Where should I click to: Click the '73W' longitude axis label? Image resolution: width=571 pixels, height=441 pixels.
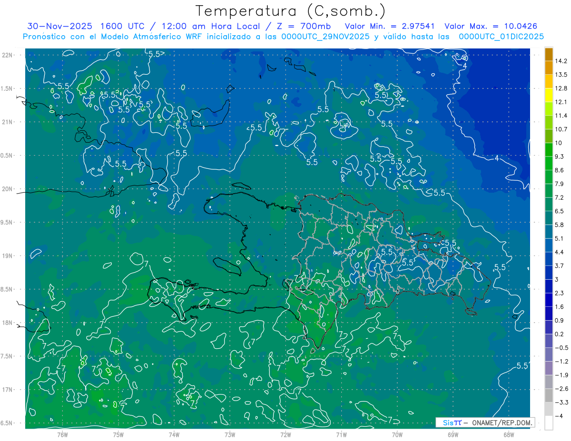coord(230,434)
